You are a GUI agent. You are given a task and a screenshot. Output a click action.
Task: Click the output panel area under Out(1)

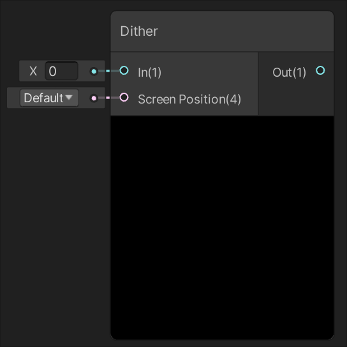pos(296,100)
